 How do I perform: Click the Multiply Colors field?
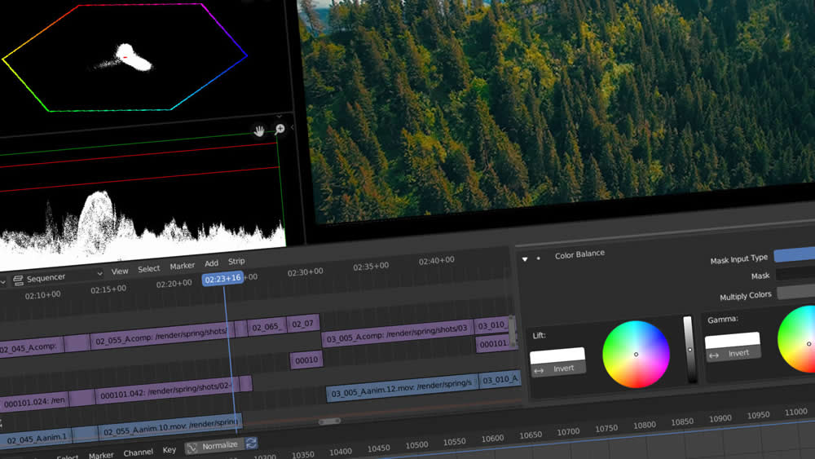click(x=795, y=292)
